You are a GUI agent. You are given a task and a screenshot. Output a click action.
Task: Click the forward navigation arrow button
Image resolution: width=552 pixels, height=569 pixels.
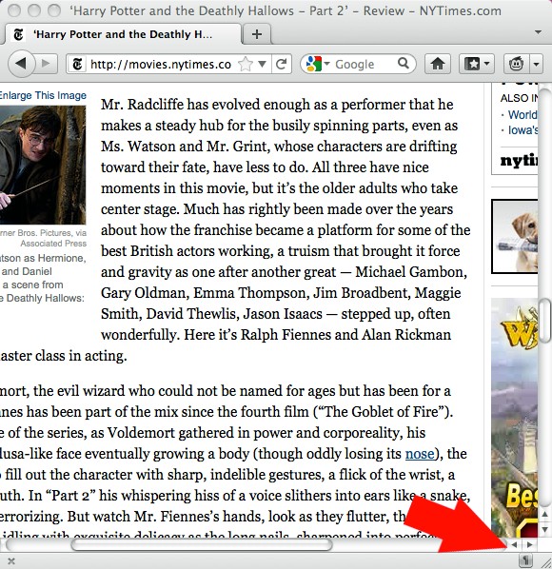tap(47, 64)
